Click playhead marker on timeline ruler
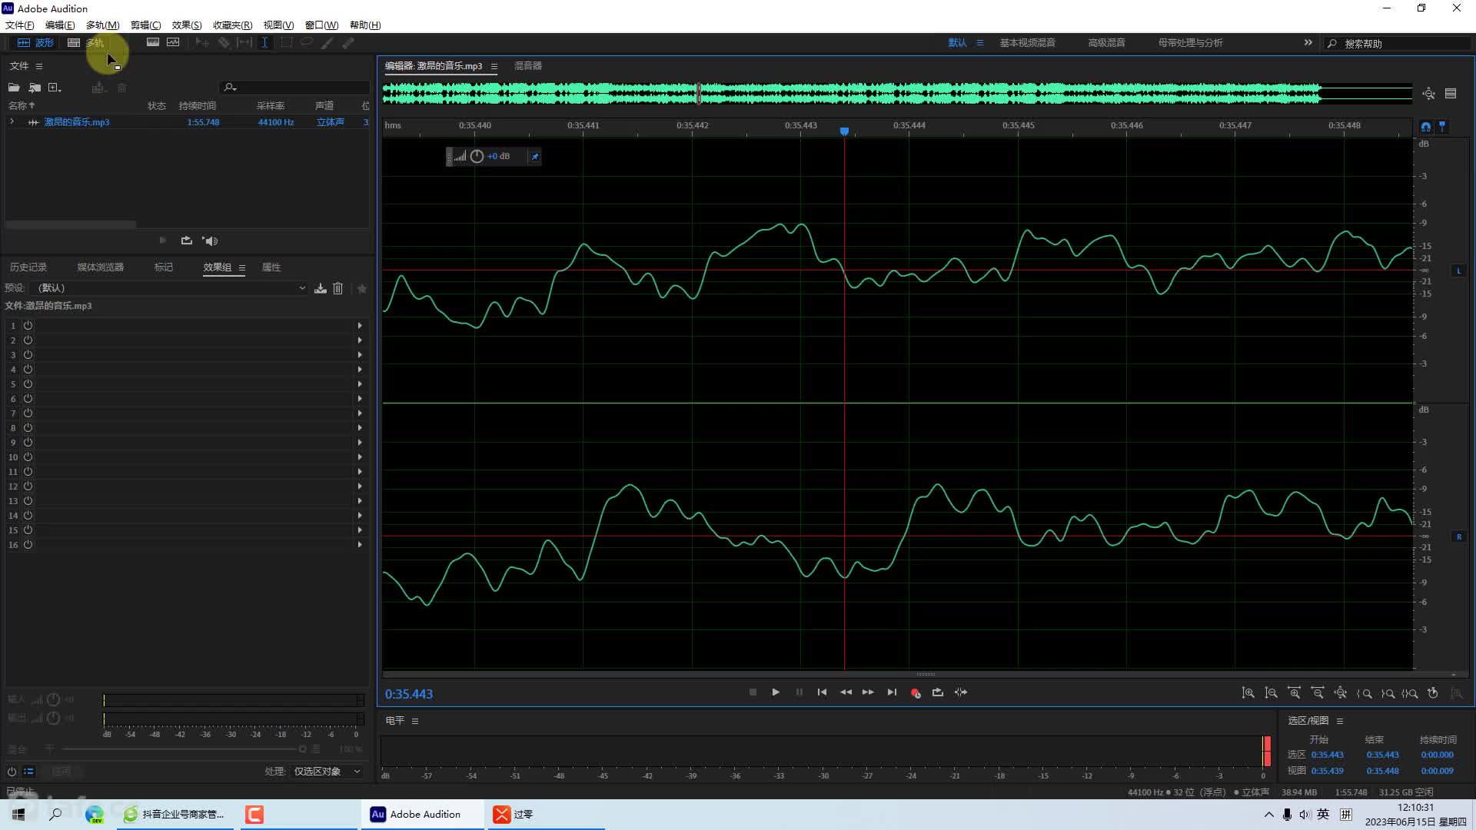Viewport: 1476px width, 830px height. (x=844, y=131)
